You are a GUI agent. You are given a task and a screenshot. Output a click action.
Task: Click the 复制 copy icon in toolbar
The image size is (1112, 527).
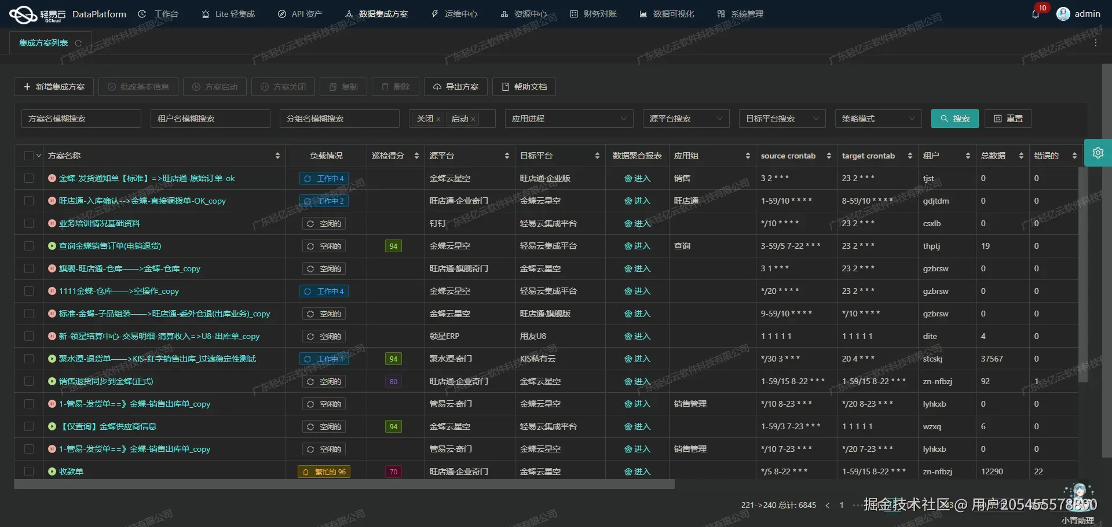coord(343,87)
